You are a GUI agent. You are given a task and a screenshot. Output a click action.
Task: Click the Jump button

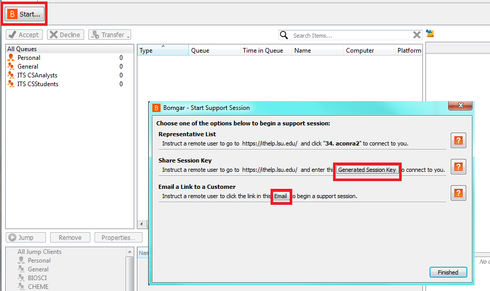point(26,238)
